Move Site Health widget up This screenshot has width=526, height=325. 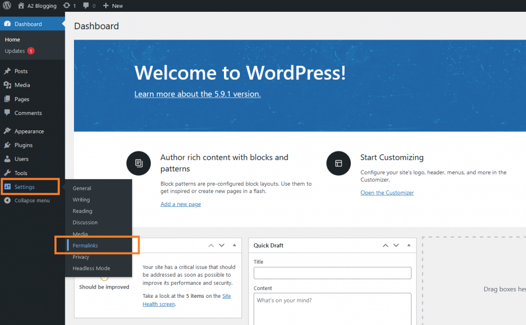(x=211, y=245)
